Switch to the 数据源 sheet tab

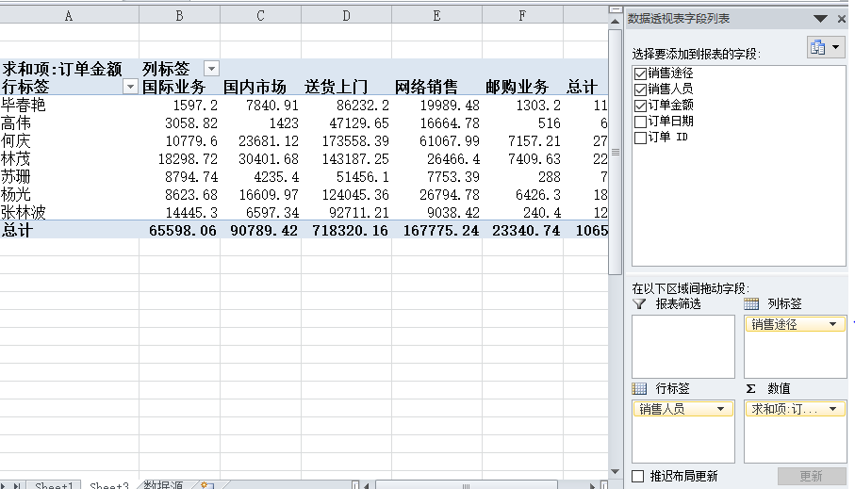pos(163,485)
